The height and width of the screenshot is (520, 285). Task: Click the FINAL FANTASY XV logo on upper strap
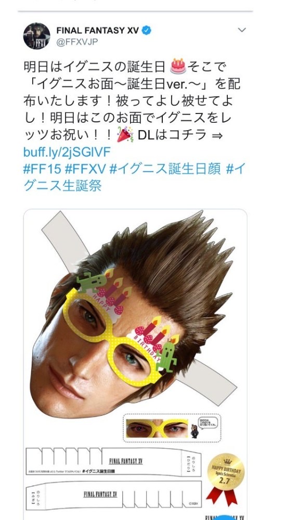click(126, 461)
